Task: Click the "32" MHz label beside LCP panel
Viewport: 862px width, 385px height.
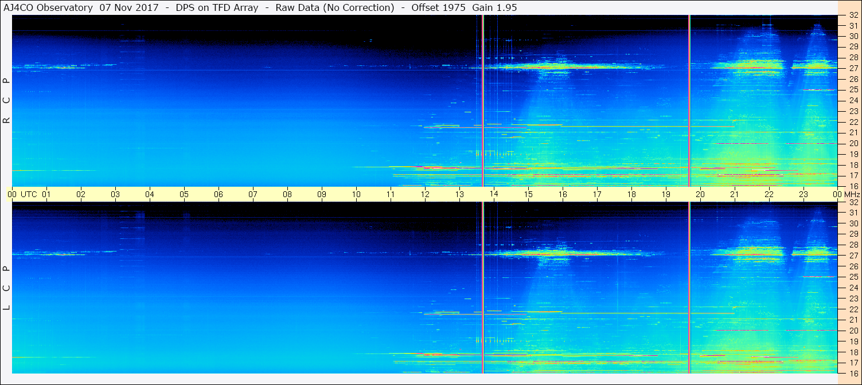Action: [853, 202]
